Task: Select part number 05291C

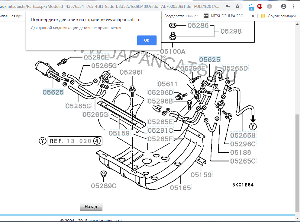Action: tap(160, 130)
